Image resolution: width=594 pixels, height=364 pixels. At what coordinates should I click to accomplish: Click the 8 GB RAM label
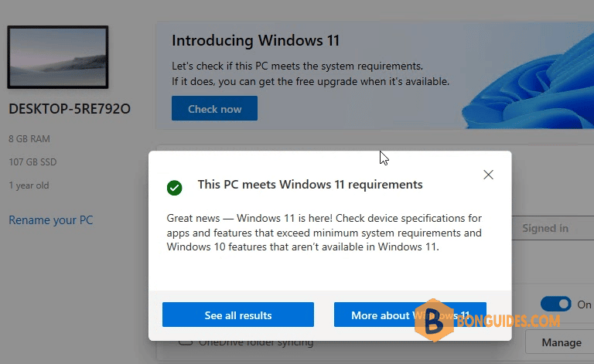click(x=29, y=139)
